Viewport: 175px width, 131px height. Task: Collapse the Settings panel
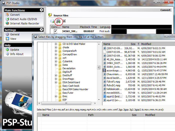(41, 30)
